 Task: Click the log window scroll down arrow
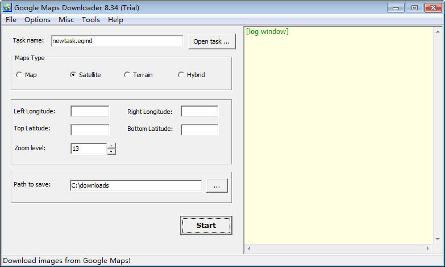[438, 239]
